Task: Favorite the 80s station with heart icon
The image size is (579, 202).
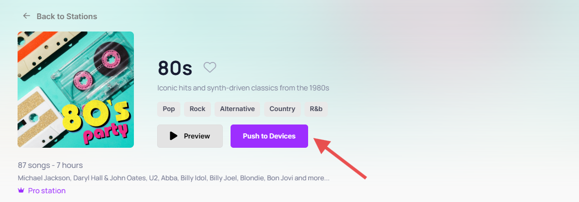Action: [x=210, y=67]
